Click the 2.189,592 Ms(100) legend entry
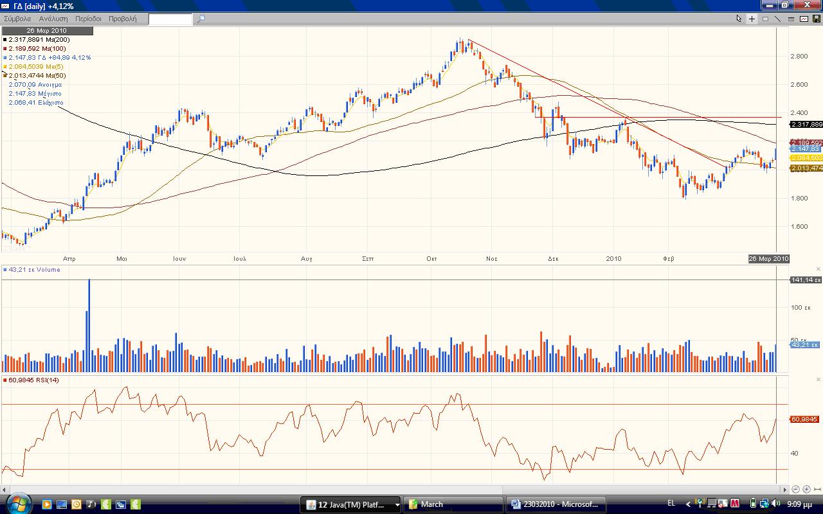This screenshot has height=514, width=823. pyautogui.click(x=35, y=49)
